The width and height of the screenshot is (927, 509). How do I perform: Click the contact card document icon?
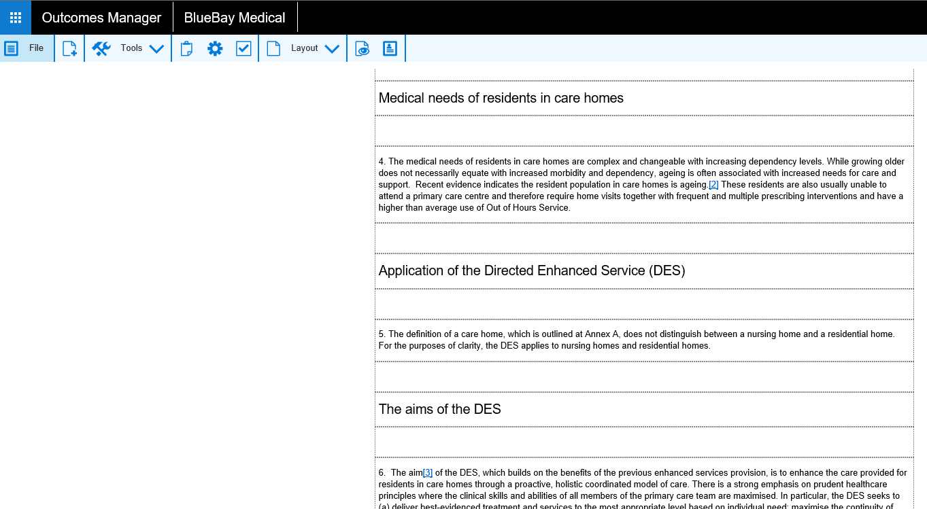click(390, 48)
